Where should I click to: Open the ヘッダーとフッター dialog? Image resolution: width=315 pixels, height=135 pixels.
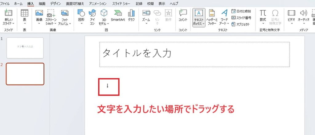pos(212,17)
